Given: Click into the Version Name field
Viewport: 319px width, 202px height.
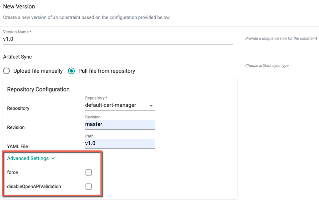Looking at the screenshot, I should point(118,39).
